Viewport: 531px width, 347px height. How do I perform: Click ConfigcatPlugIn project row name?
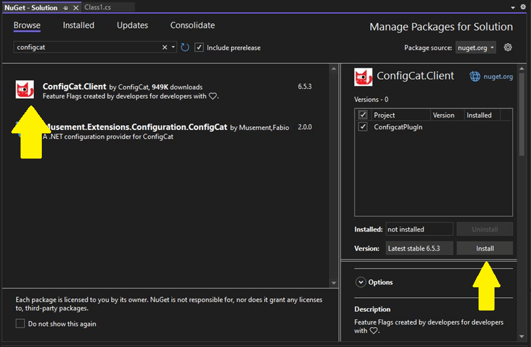pyautogui.click(x=398, y=127)
